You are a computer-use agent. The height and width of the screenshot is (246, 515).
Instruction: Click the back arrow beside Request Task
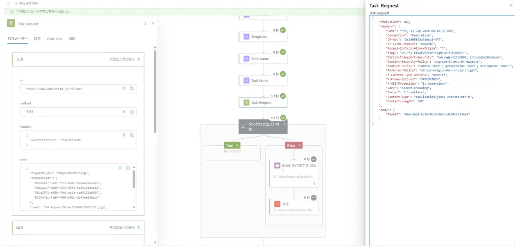[x=9, y=3]
